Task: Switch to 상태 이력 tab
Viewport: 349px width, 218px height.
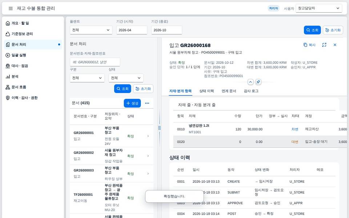Action: tap(206, 91)
